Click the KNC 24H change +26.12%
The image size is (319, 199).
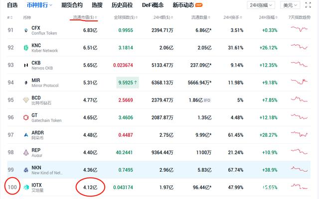(268, 48)
